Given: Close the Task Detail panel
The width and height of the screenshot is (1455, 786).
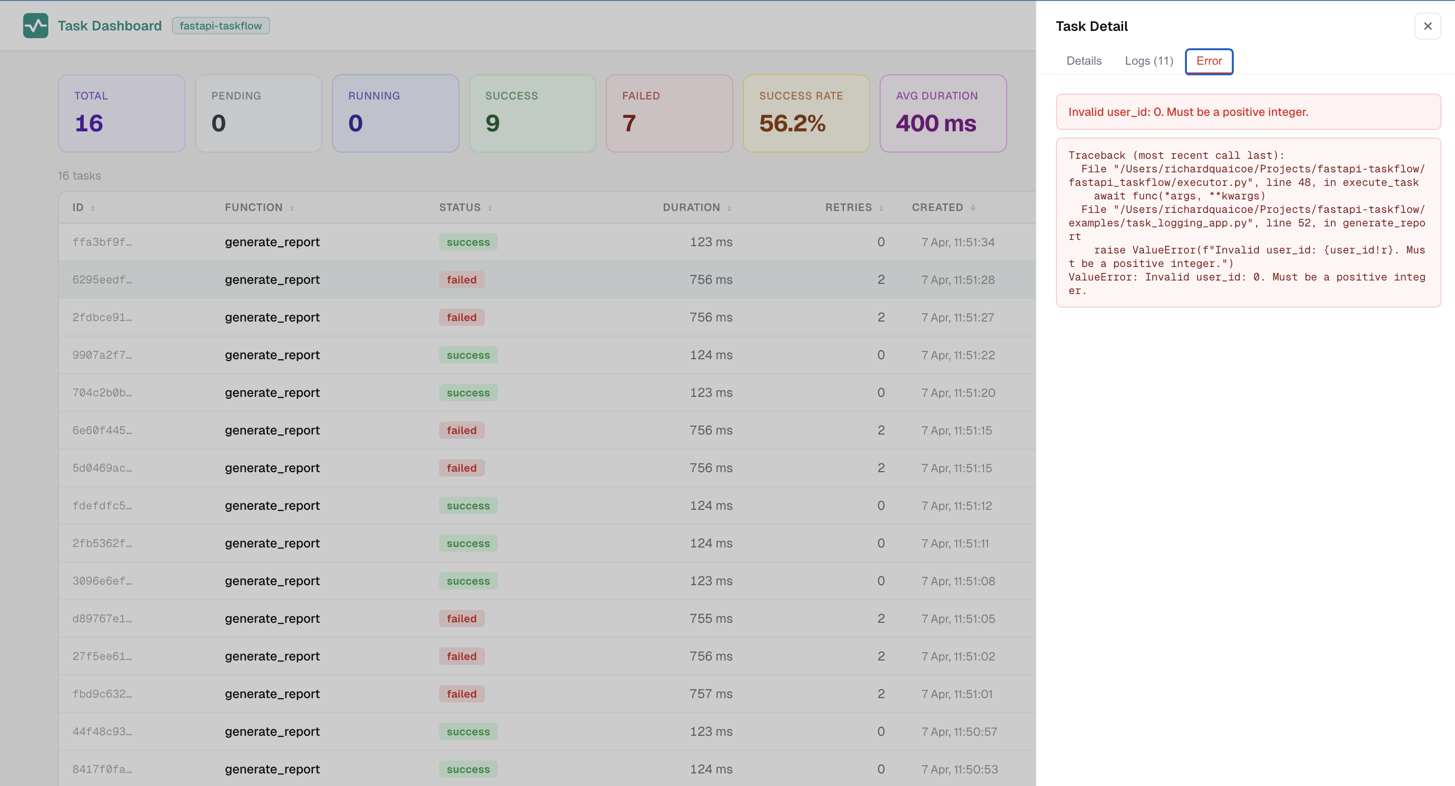Looking at the screenshot, I should [1427, 26].
